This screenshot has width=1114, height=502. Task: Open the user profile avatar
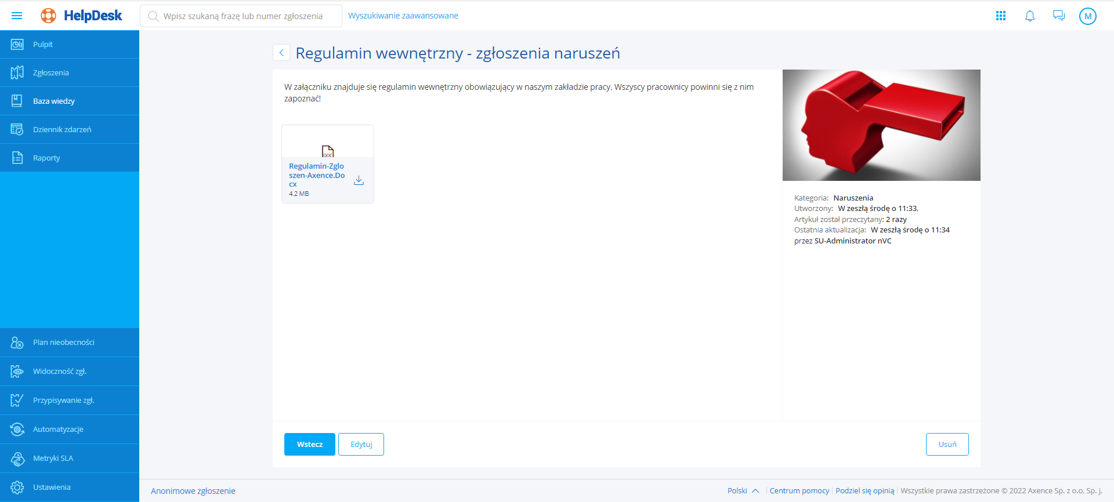(x=1088, y=16)
